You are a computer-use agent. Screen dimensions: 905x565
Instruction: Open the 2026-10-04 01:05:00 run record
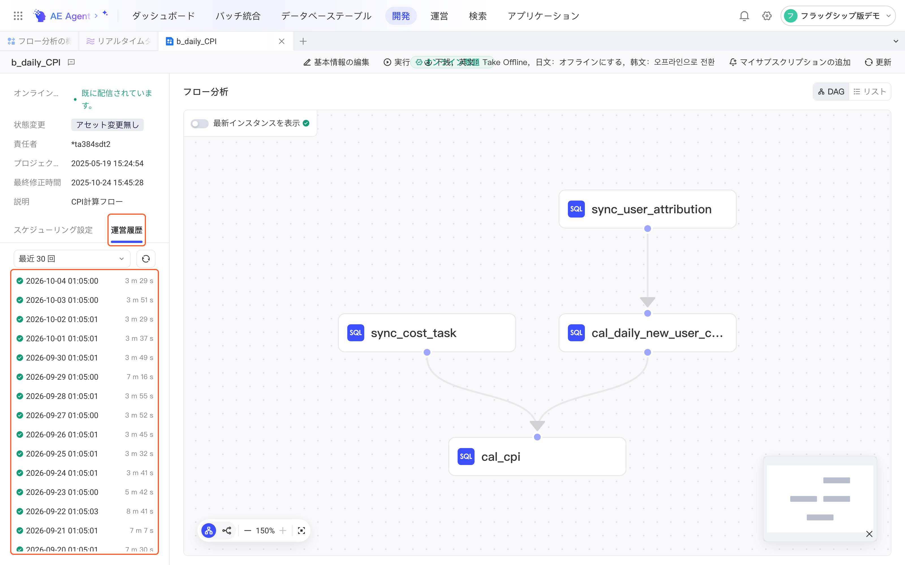85,281
